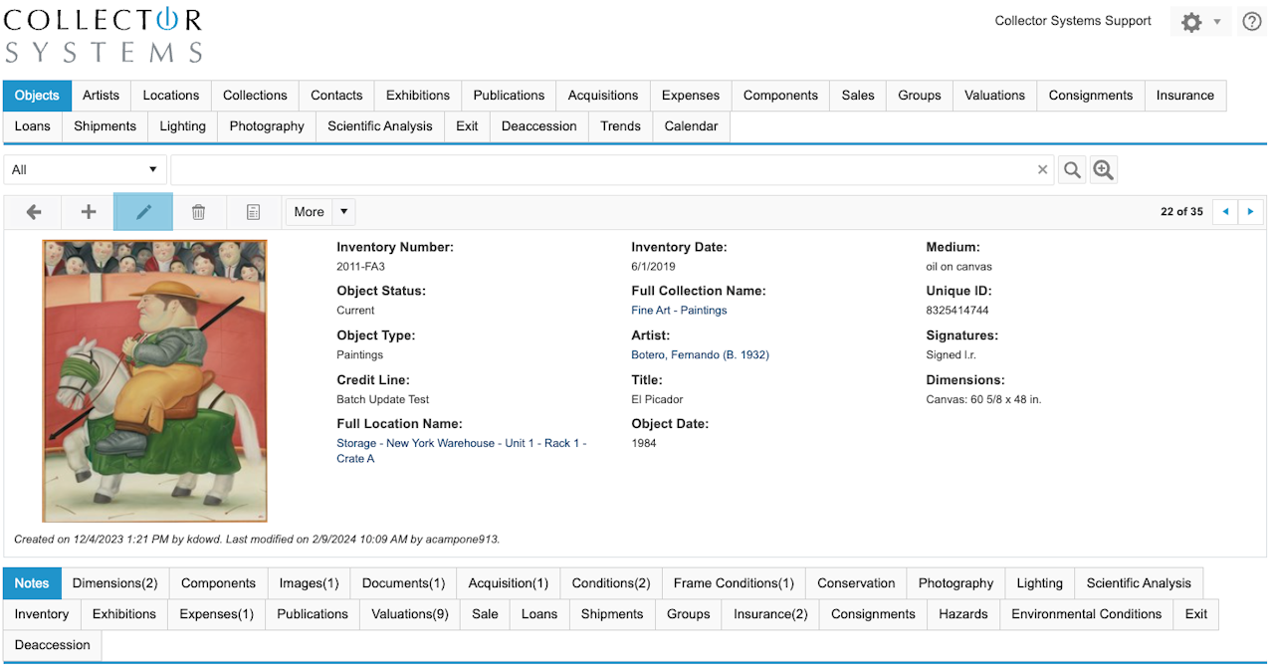1274x670 pixels.
Task: Click the back arrow toolbar icon
Action: pos(34,212)
